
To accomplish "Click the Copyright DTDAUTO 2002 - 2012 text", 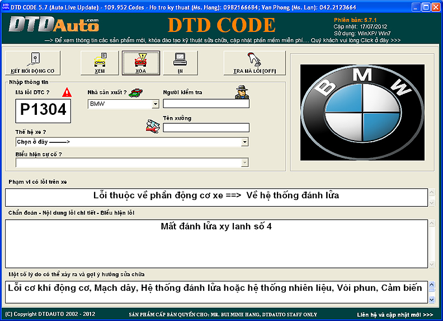I will pos(50,314).
